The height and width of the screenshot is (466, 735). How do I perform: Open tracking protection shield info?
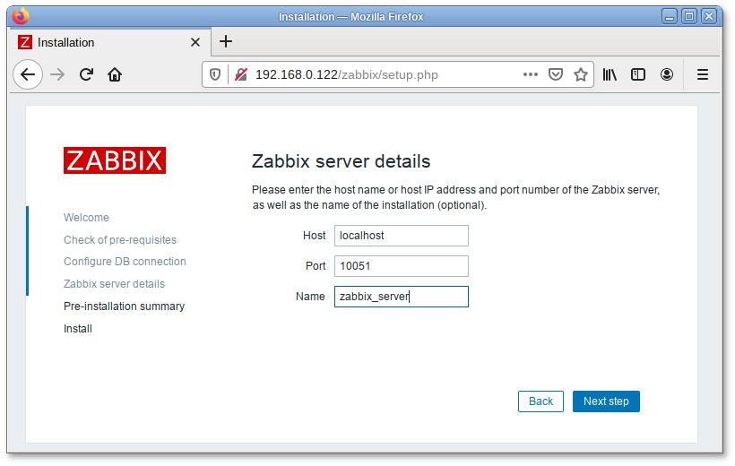pos(215,74)
